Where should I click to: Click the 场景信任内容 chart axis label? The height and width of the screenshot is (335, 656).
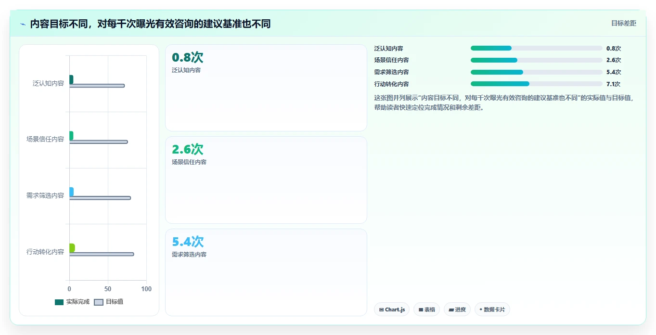click(x=45, y=140)
